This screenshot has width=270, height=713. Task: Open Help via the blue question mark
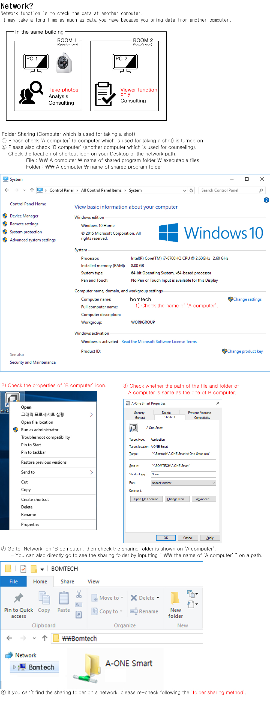[x=266, y=200]
